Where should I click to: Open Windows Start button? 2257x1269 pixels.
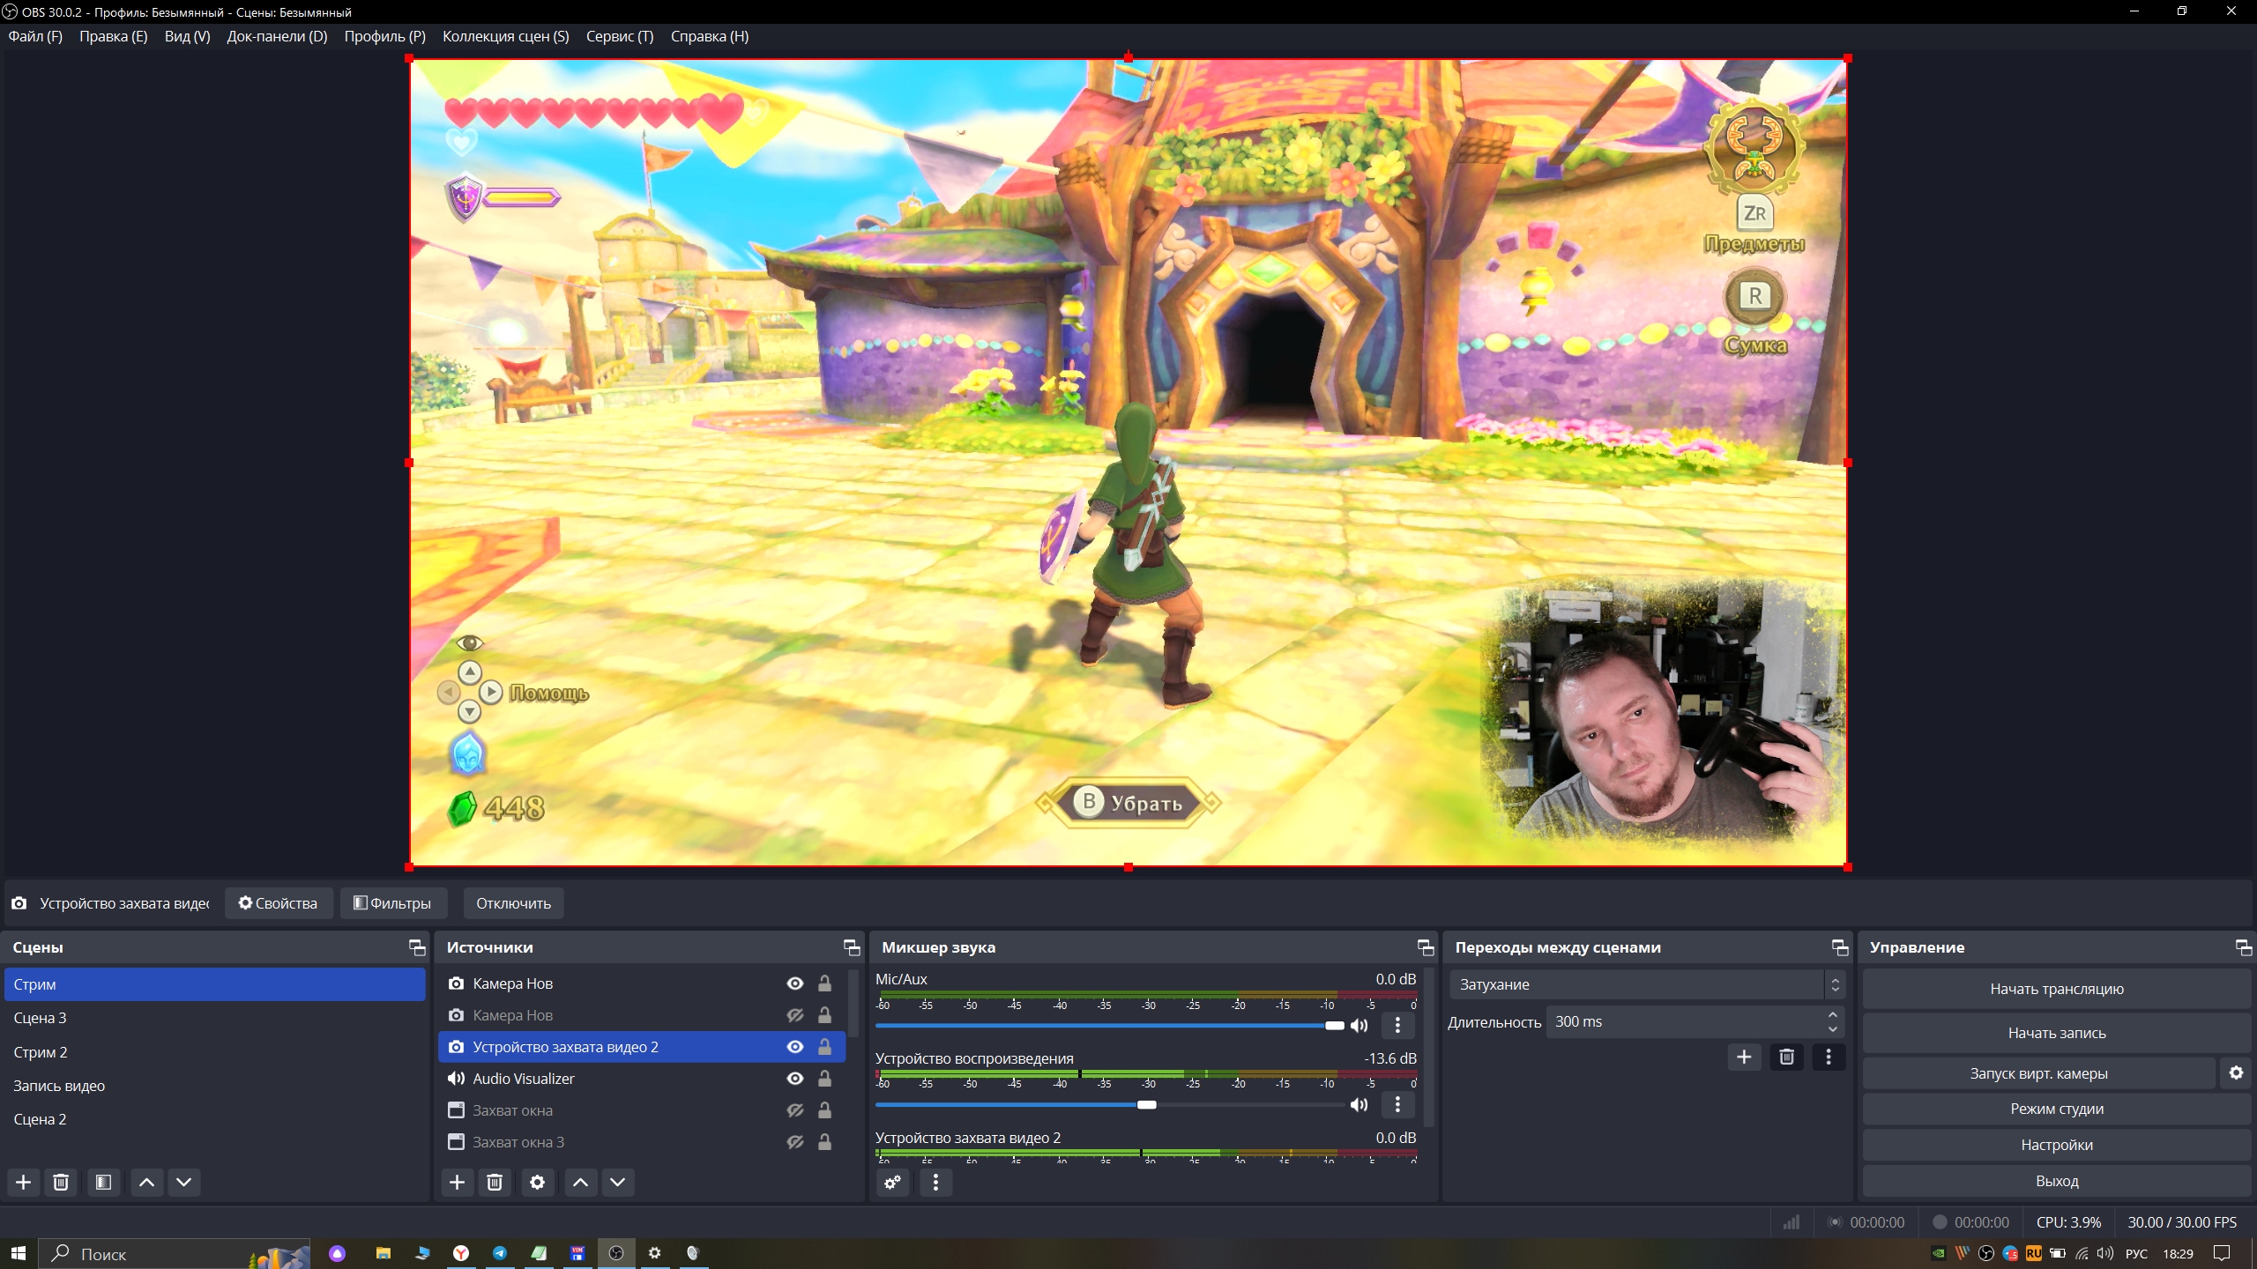pos(19,1253)
